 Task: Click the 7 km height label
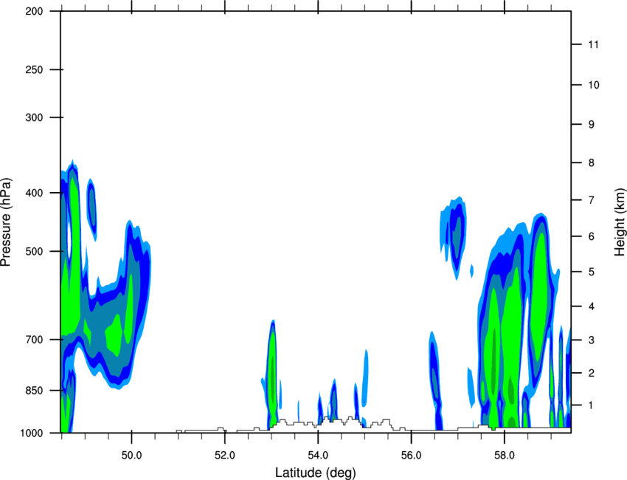pyautogui.click(x=592, y=200)
